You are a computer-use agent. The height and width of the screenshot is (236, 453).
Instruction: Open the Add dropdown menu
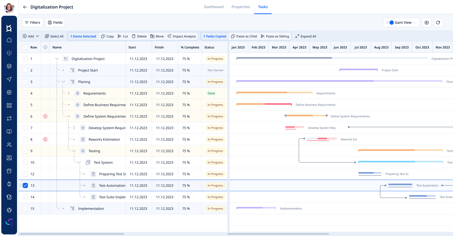pos(31,36)
